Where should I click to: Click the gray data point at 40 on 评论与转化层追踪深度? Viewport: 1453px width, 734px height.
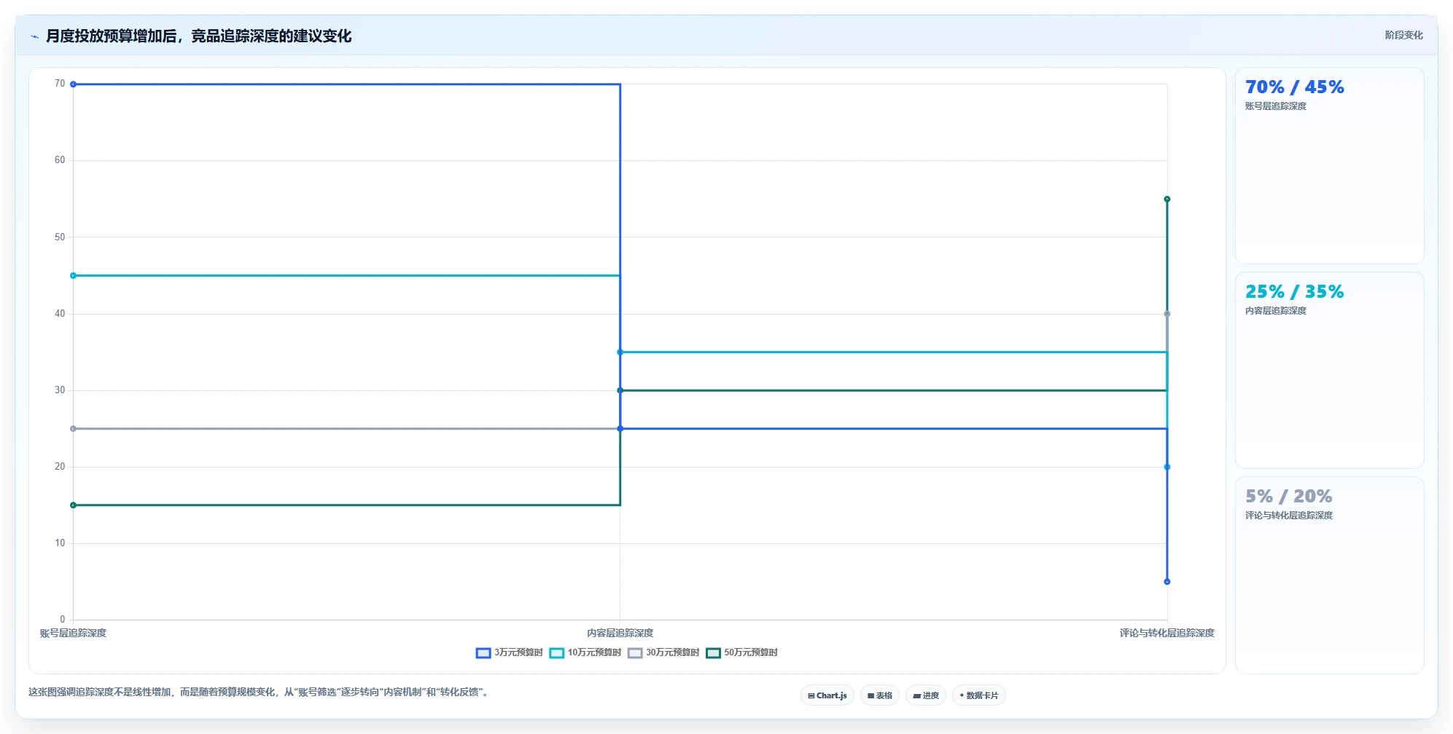[x=1167, y=314]
